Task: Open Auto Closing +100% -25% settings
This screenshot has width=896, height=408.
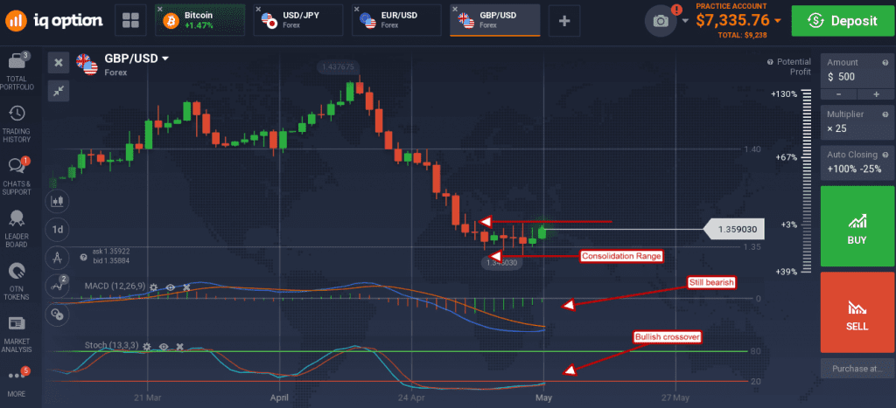Action: [x=857, y=163]
